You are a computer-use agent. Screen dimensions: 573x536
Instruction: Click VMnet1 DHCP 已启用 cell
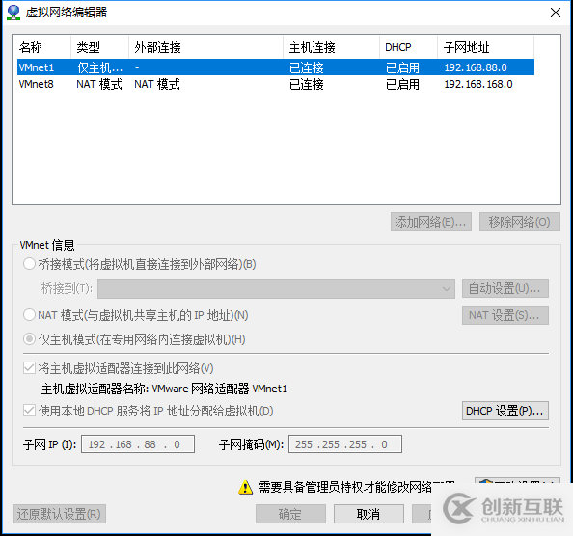(402, 67)
